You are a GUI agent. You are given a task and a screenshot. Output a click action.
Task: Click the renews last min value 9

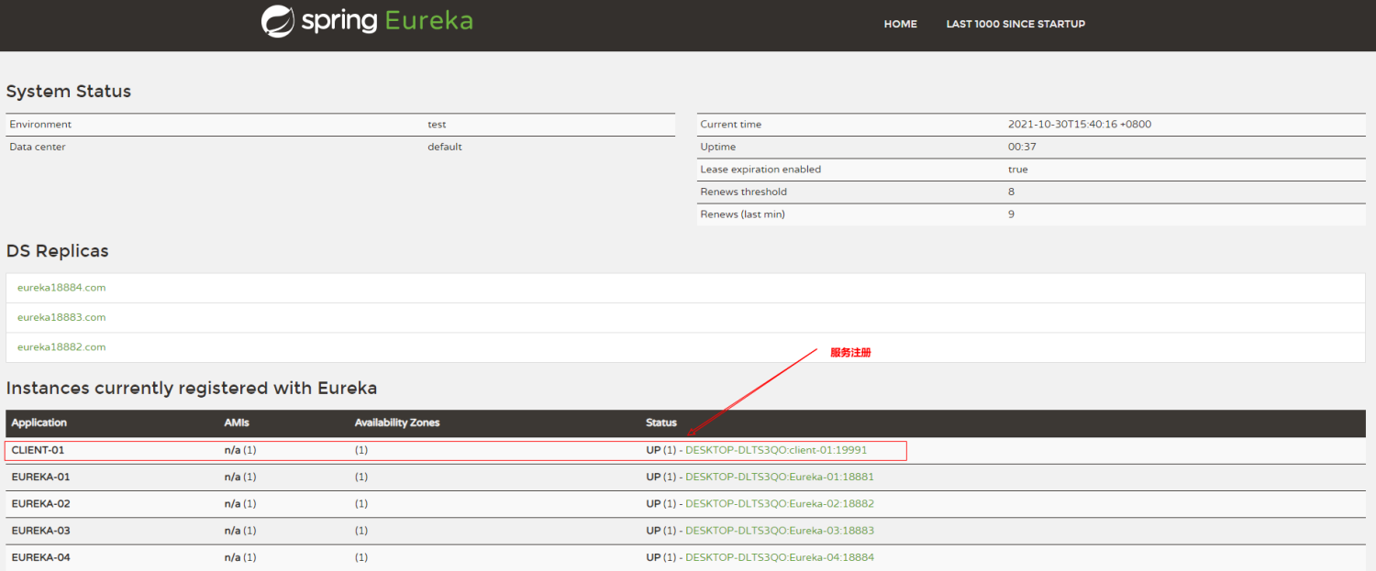pyautogui.click(x=1011, y=214)
